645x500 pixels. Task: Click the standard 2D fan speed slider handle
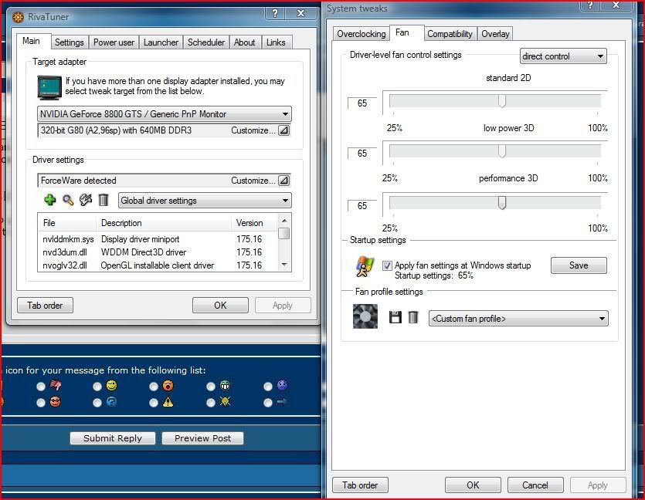502,100
